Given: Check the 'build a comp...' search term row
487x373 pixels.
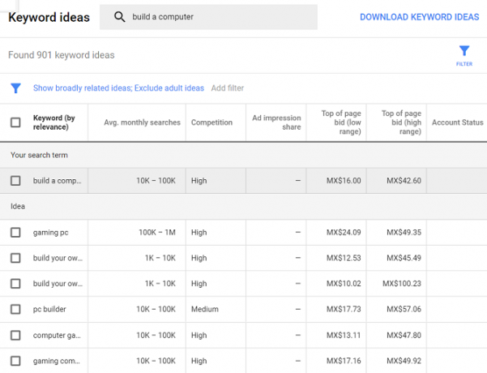Looking at the screenshot, I should tap(15, 181).
